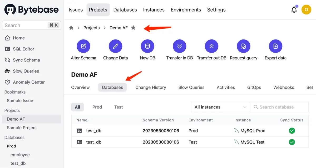Filter databases by Prod environment
The width and height of the screenshot is (316, 168).
[97, 107]
